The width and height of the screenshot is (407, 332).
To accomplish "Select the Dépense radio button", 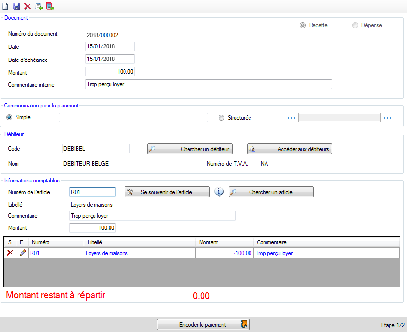I will [x=355, y=25].
